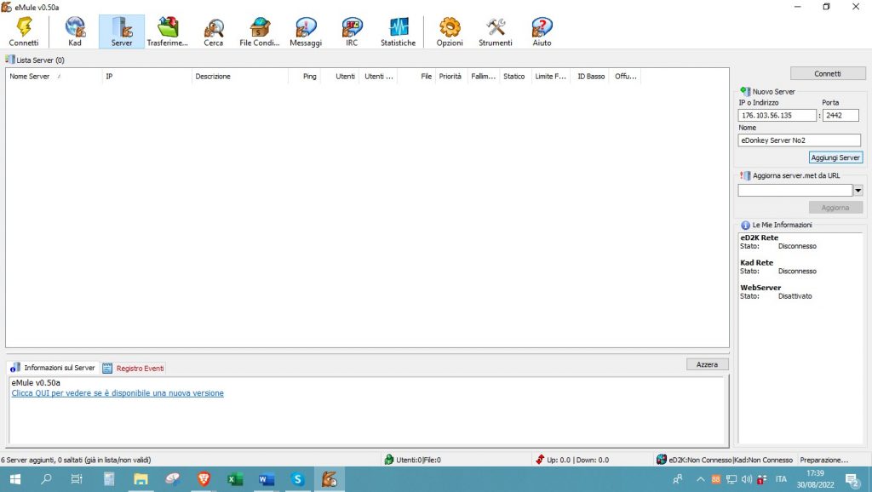This screenshot has height=492, width=872.
Task: Open the Strumenti tools menu
Action: [x=496, y=31]
